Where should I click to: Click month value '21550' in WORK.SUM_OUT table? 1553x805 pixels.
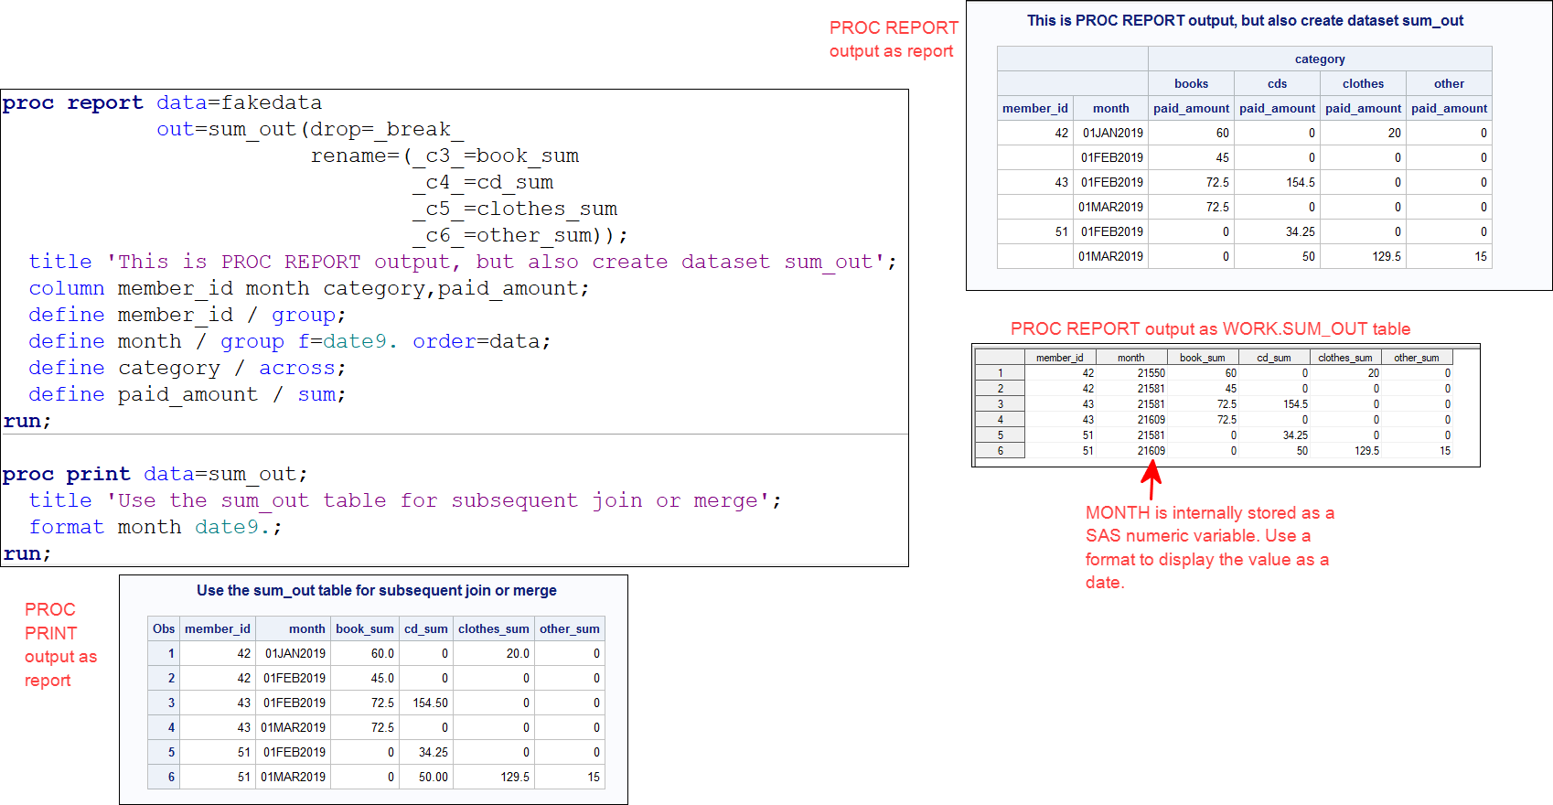pos(1151,373)
